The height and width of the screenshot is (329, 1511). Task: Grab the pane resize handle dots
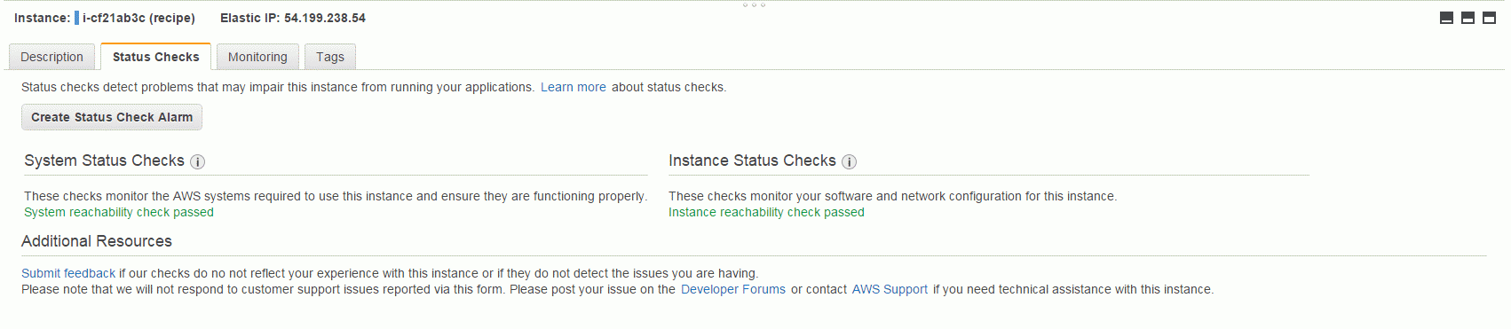[754, 4]
